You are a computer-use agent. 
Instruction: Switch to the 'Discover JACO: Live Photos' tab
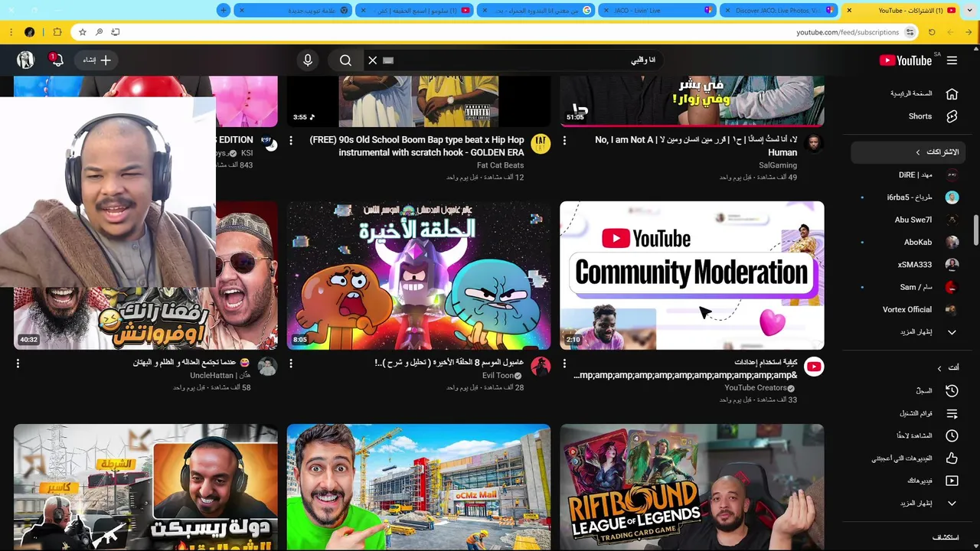778,10
